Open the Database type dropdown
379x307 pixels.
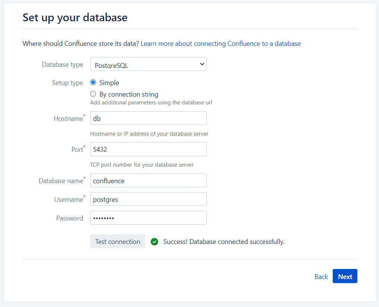(x=148, y=64)
